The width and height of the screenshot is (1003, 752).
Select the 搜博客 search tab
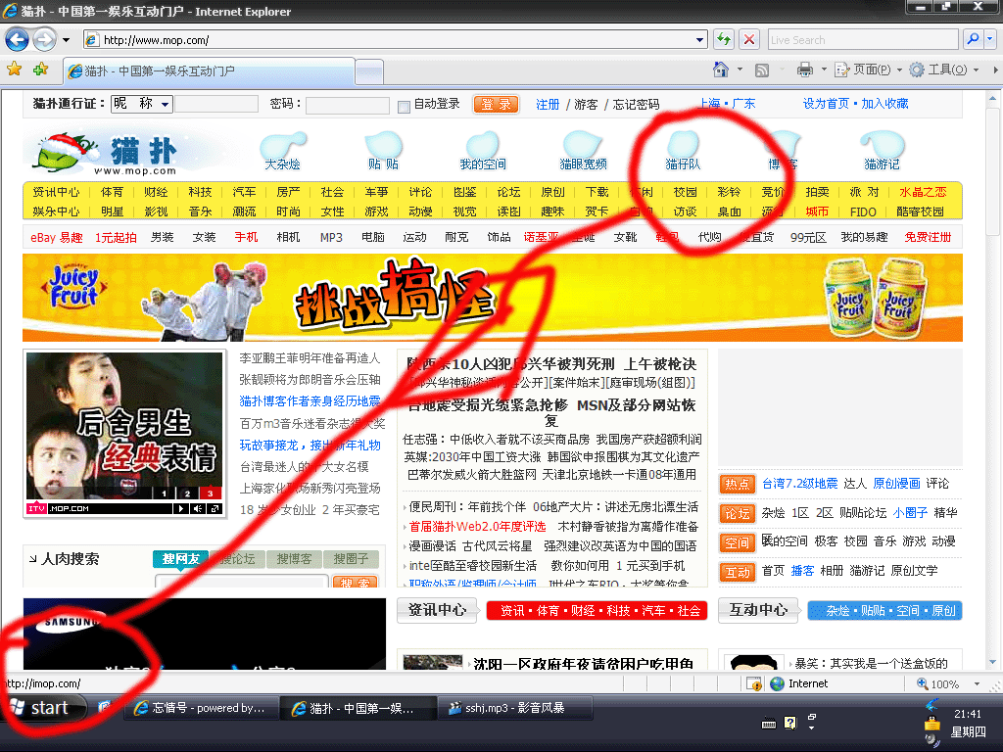coord(294,559)
